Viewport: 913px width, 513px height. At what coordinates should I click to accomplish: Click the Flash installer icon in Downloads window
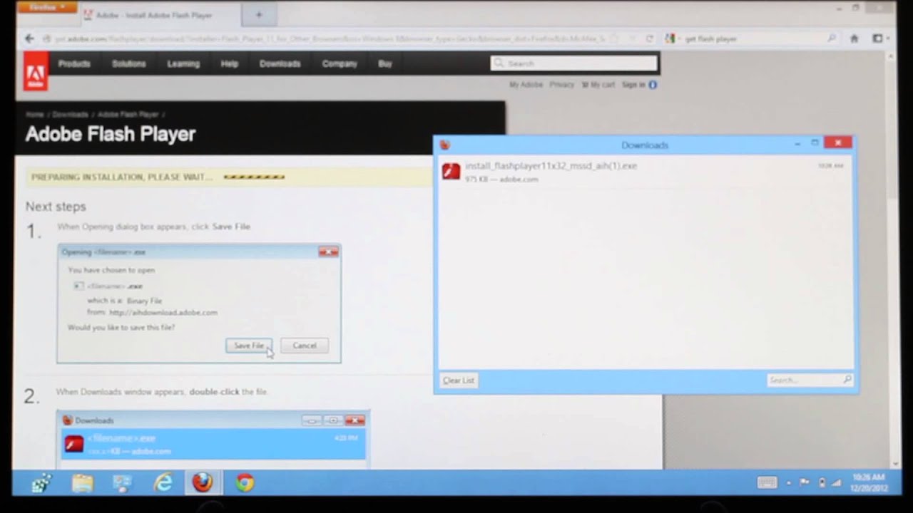(451, 171)
